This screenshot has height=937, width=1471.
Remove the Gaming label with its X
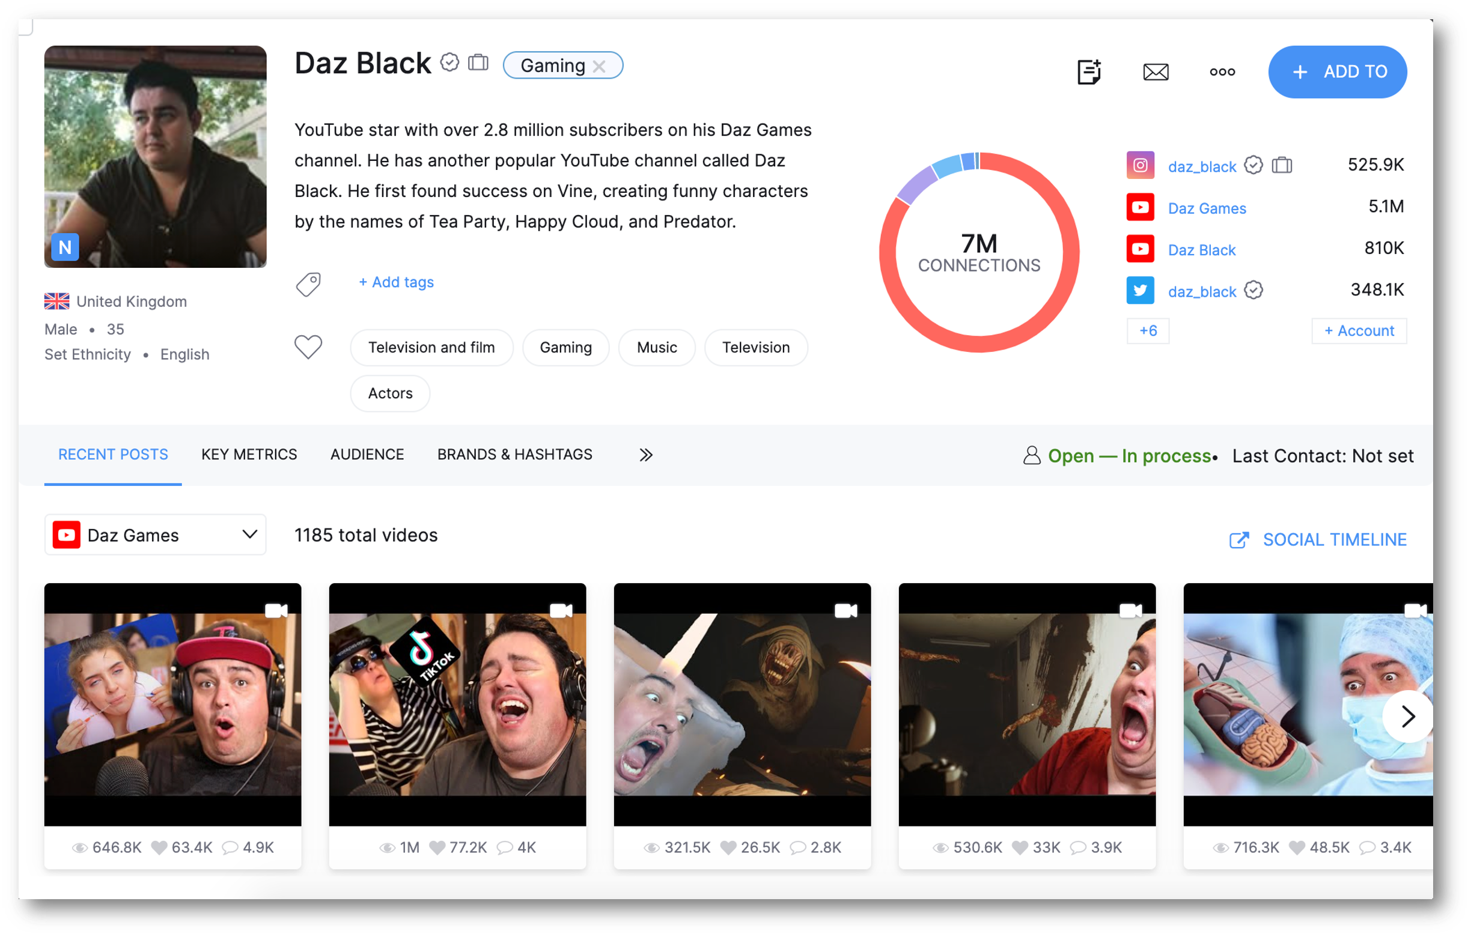coord(599,66)
